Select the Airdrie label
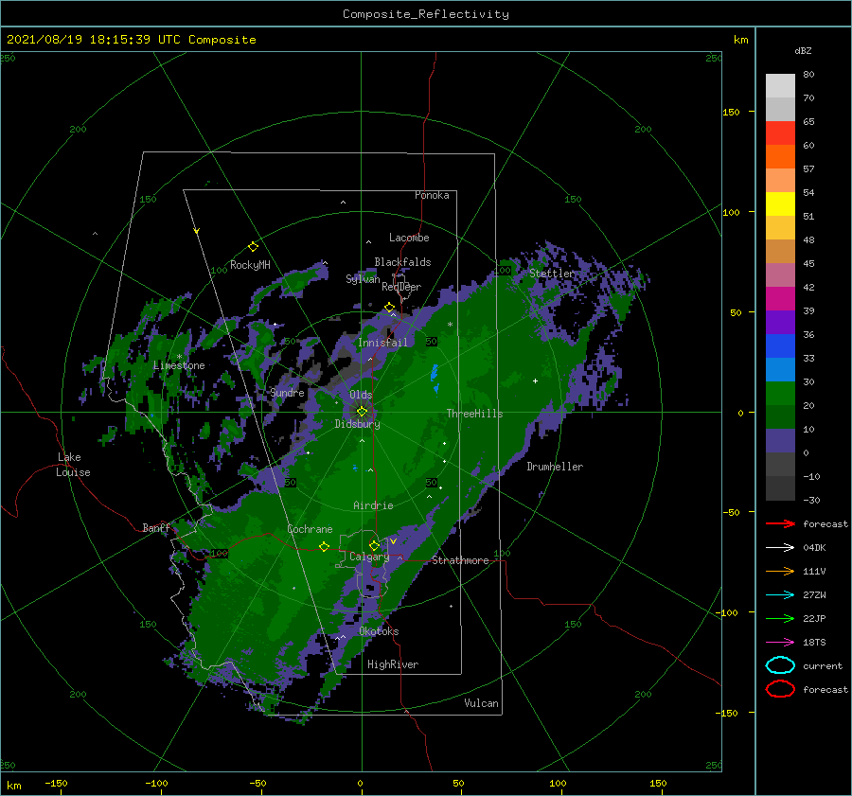 click(373, 505)
